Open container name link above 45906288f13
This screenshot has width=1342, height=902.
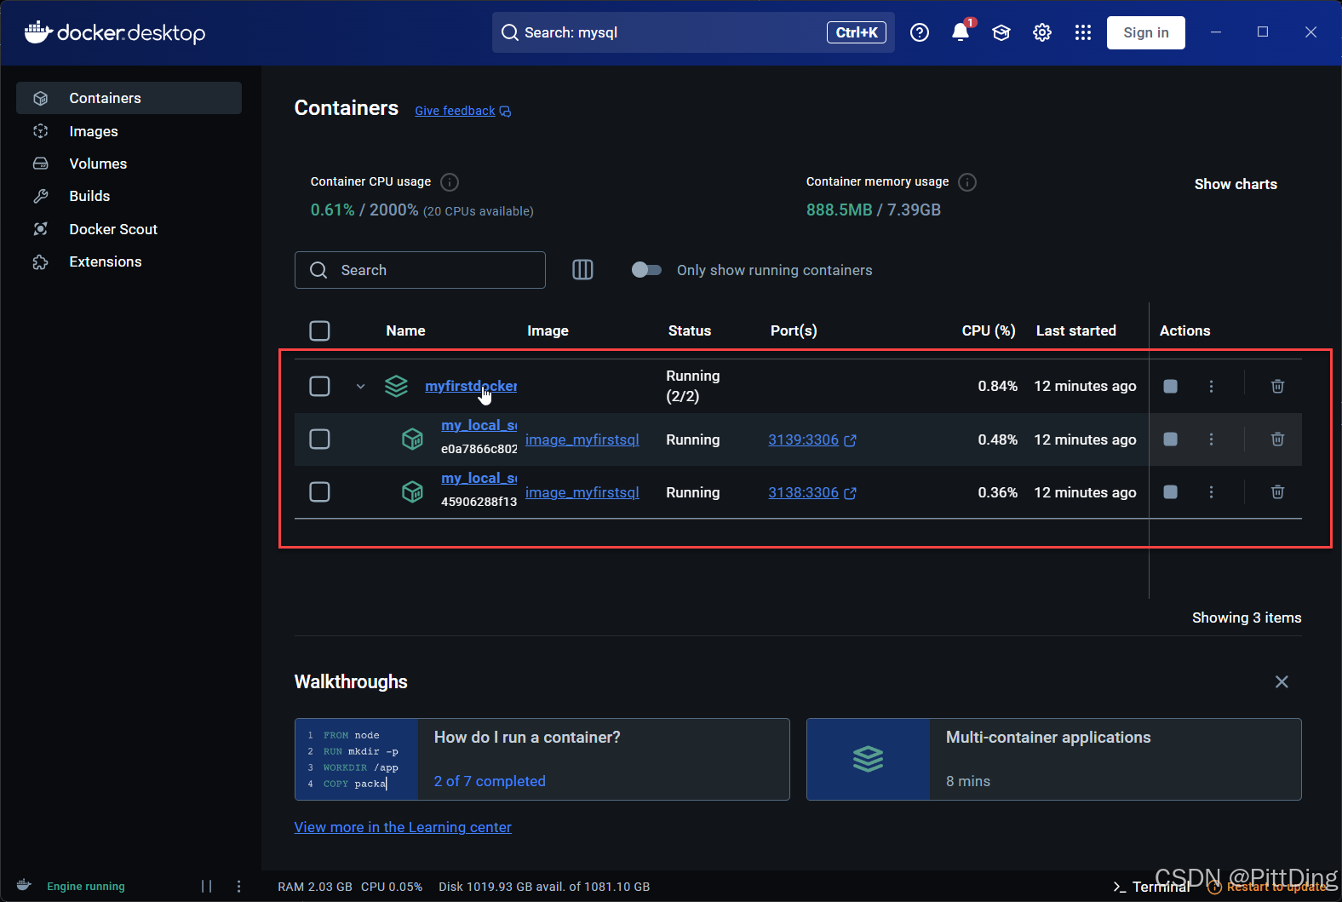tap(479, 478)
